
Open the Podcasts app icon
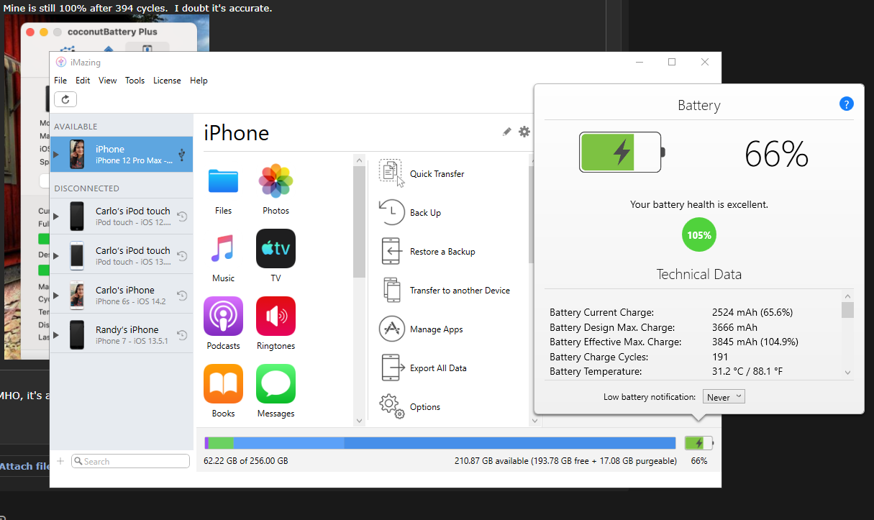pos(223,316)
